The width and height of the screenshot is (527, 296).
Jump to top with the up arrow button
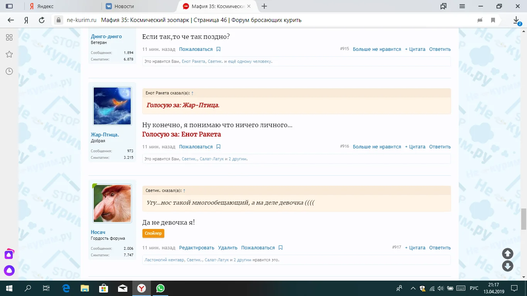tap(508, 254)
